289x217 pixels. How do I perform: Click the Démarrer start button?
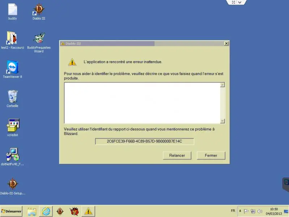click(x=11, y=211)
